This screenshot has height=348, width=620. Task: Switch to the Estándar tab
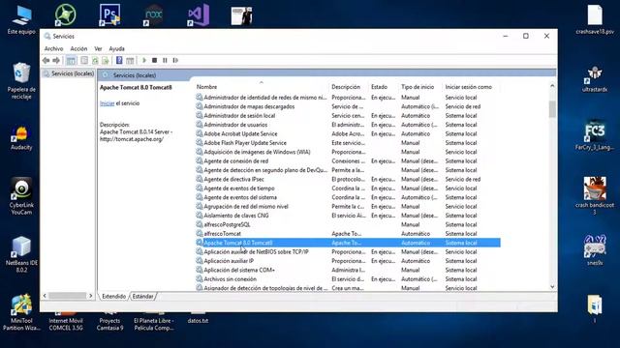142,297
